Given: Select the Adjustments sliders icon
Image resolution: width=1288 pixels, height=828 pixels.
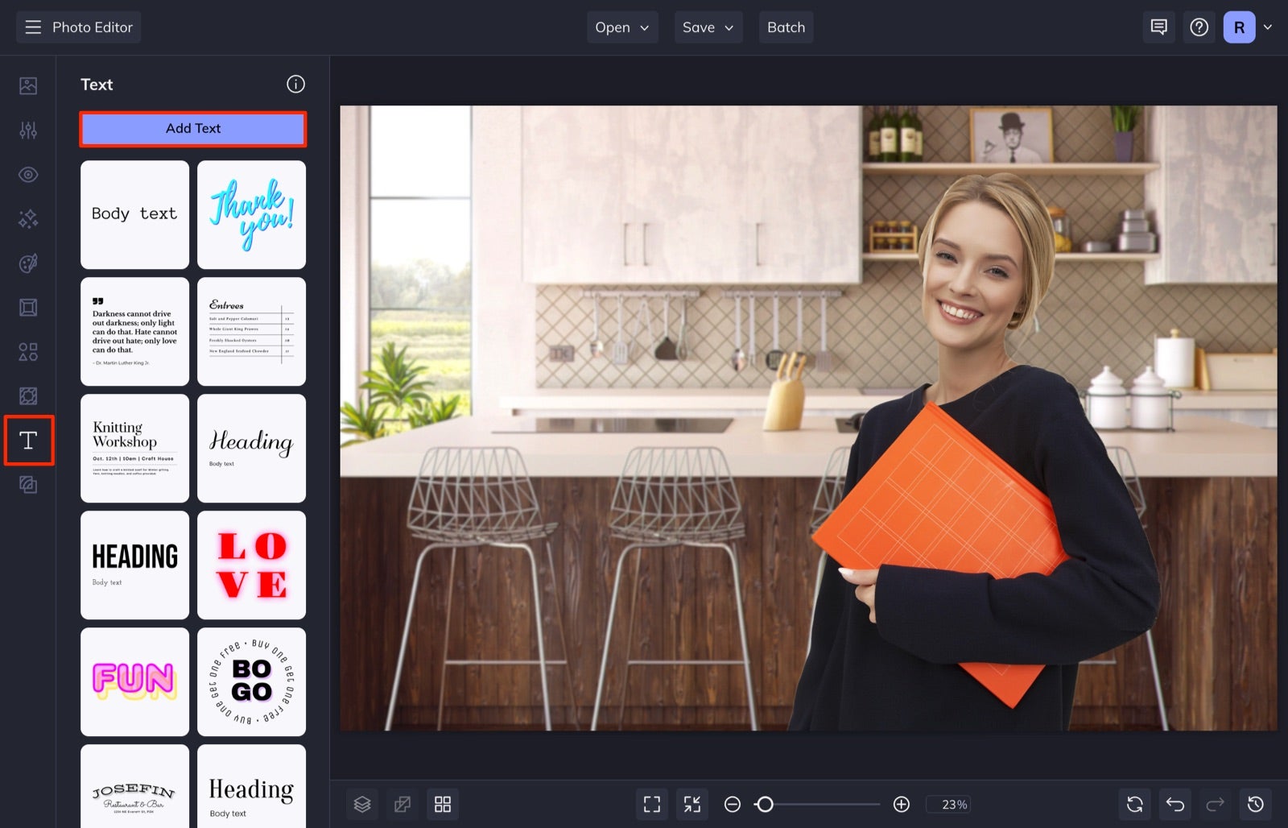Looking at the screenshot, I should tap(28, 130).
